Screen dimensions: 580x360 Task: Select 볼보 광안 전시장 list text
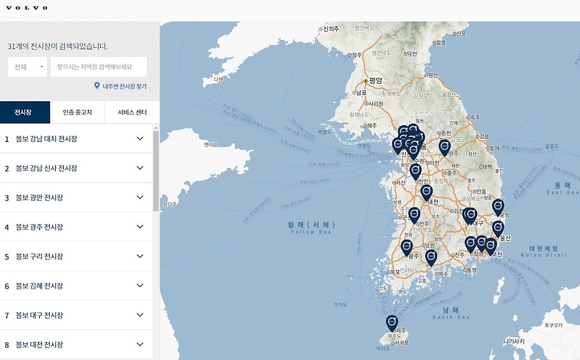(x=39, y=198)
